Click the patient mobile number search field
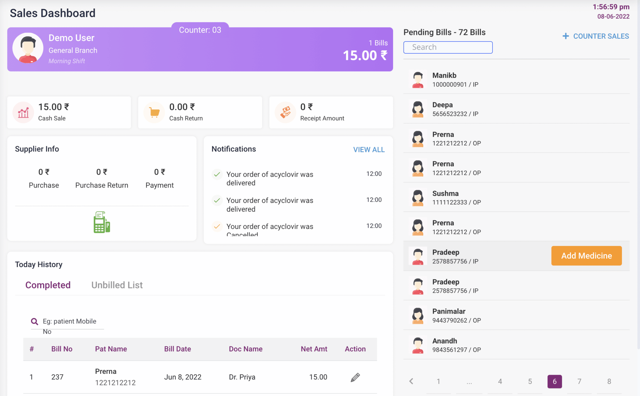This screenshot has width=640, height=396. 72,321
